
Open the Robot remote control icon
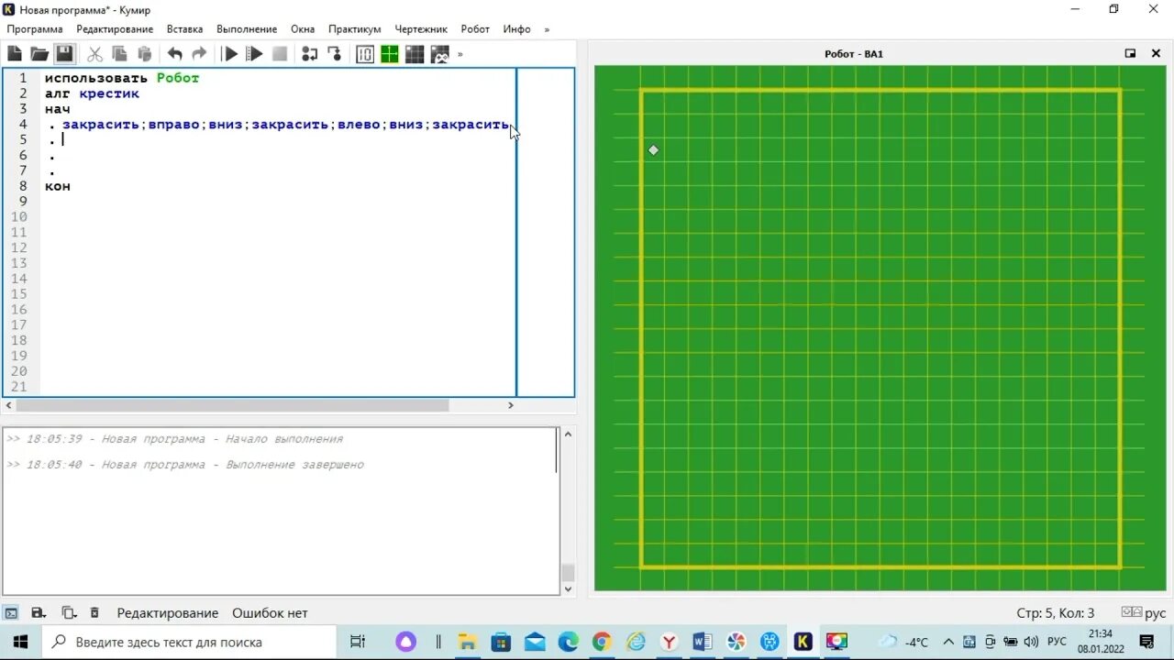coord(439,54)
